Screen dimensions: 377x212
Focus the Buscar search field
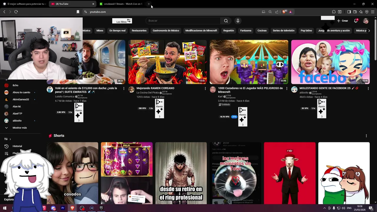pos(183,21)
